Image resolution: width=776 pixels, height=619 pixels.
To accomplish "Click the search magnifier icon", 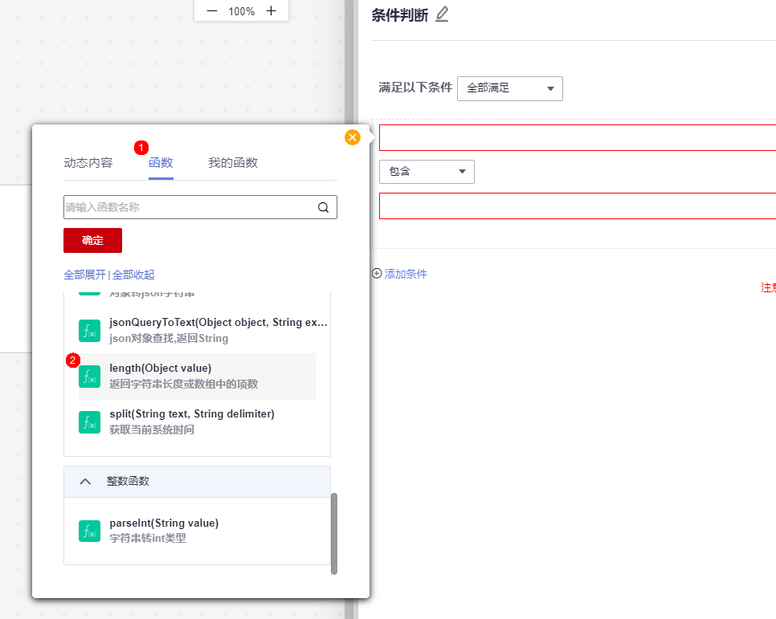I will tap(323, 207).
